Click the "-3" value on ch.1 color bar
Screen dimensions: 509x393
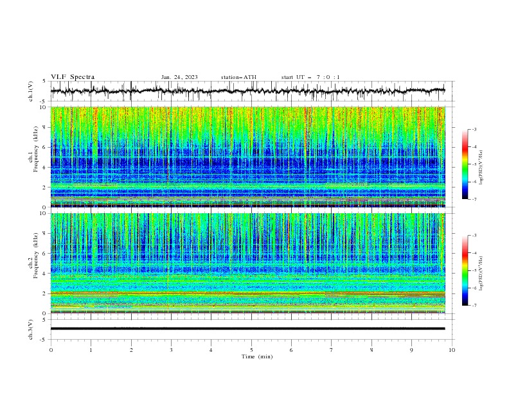pos(474,129)
